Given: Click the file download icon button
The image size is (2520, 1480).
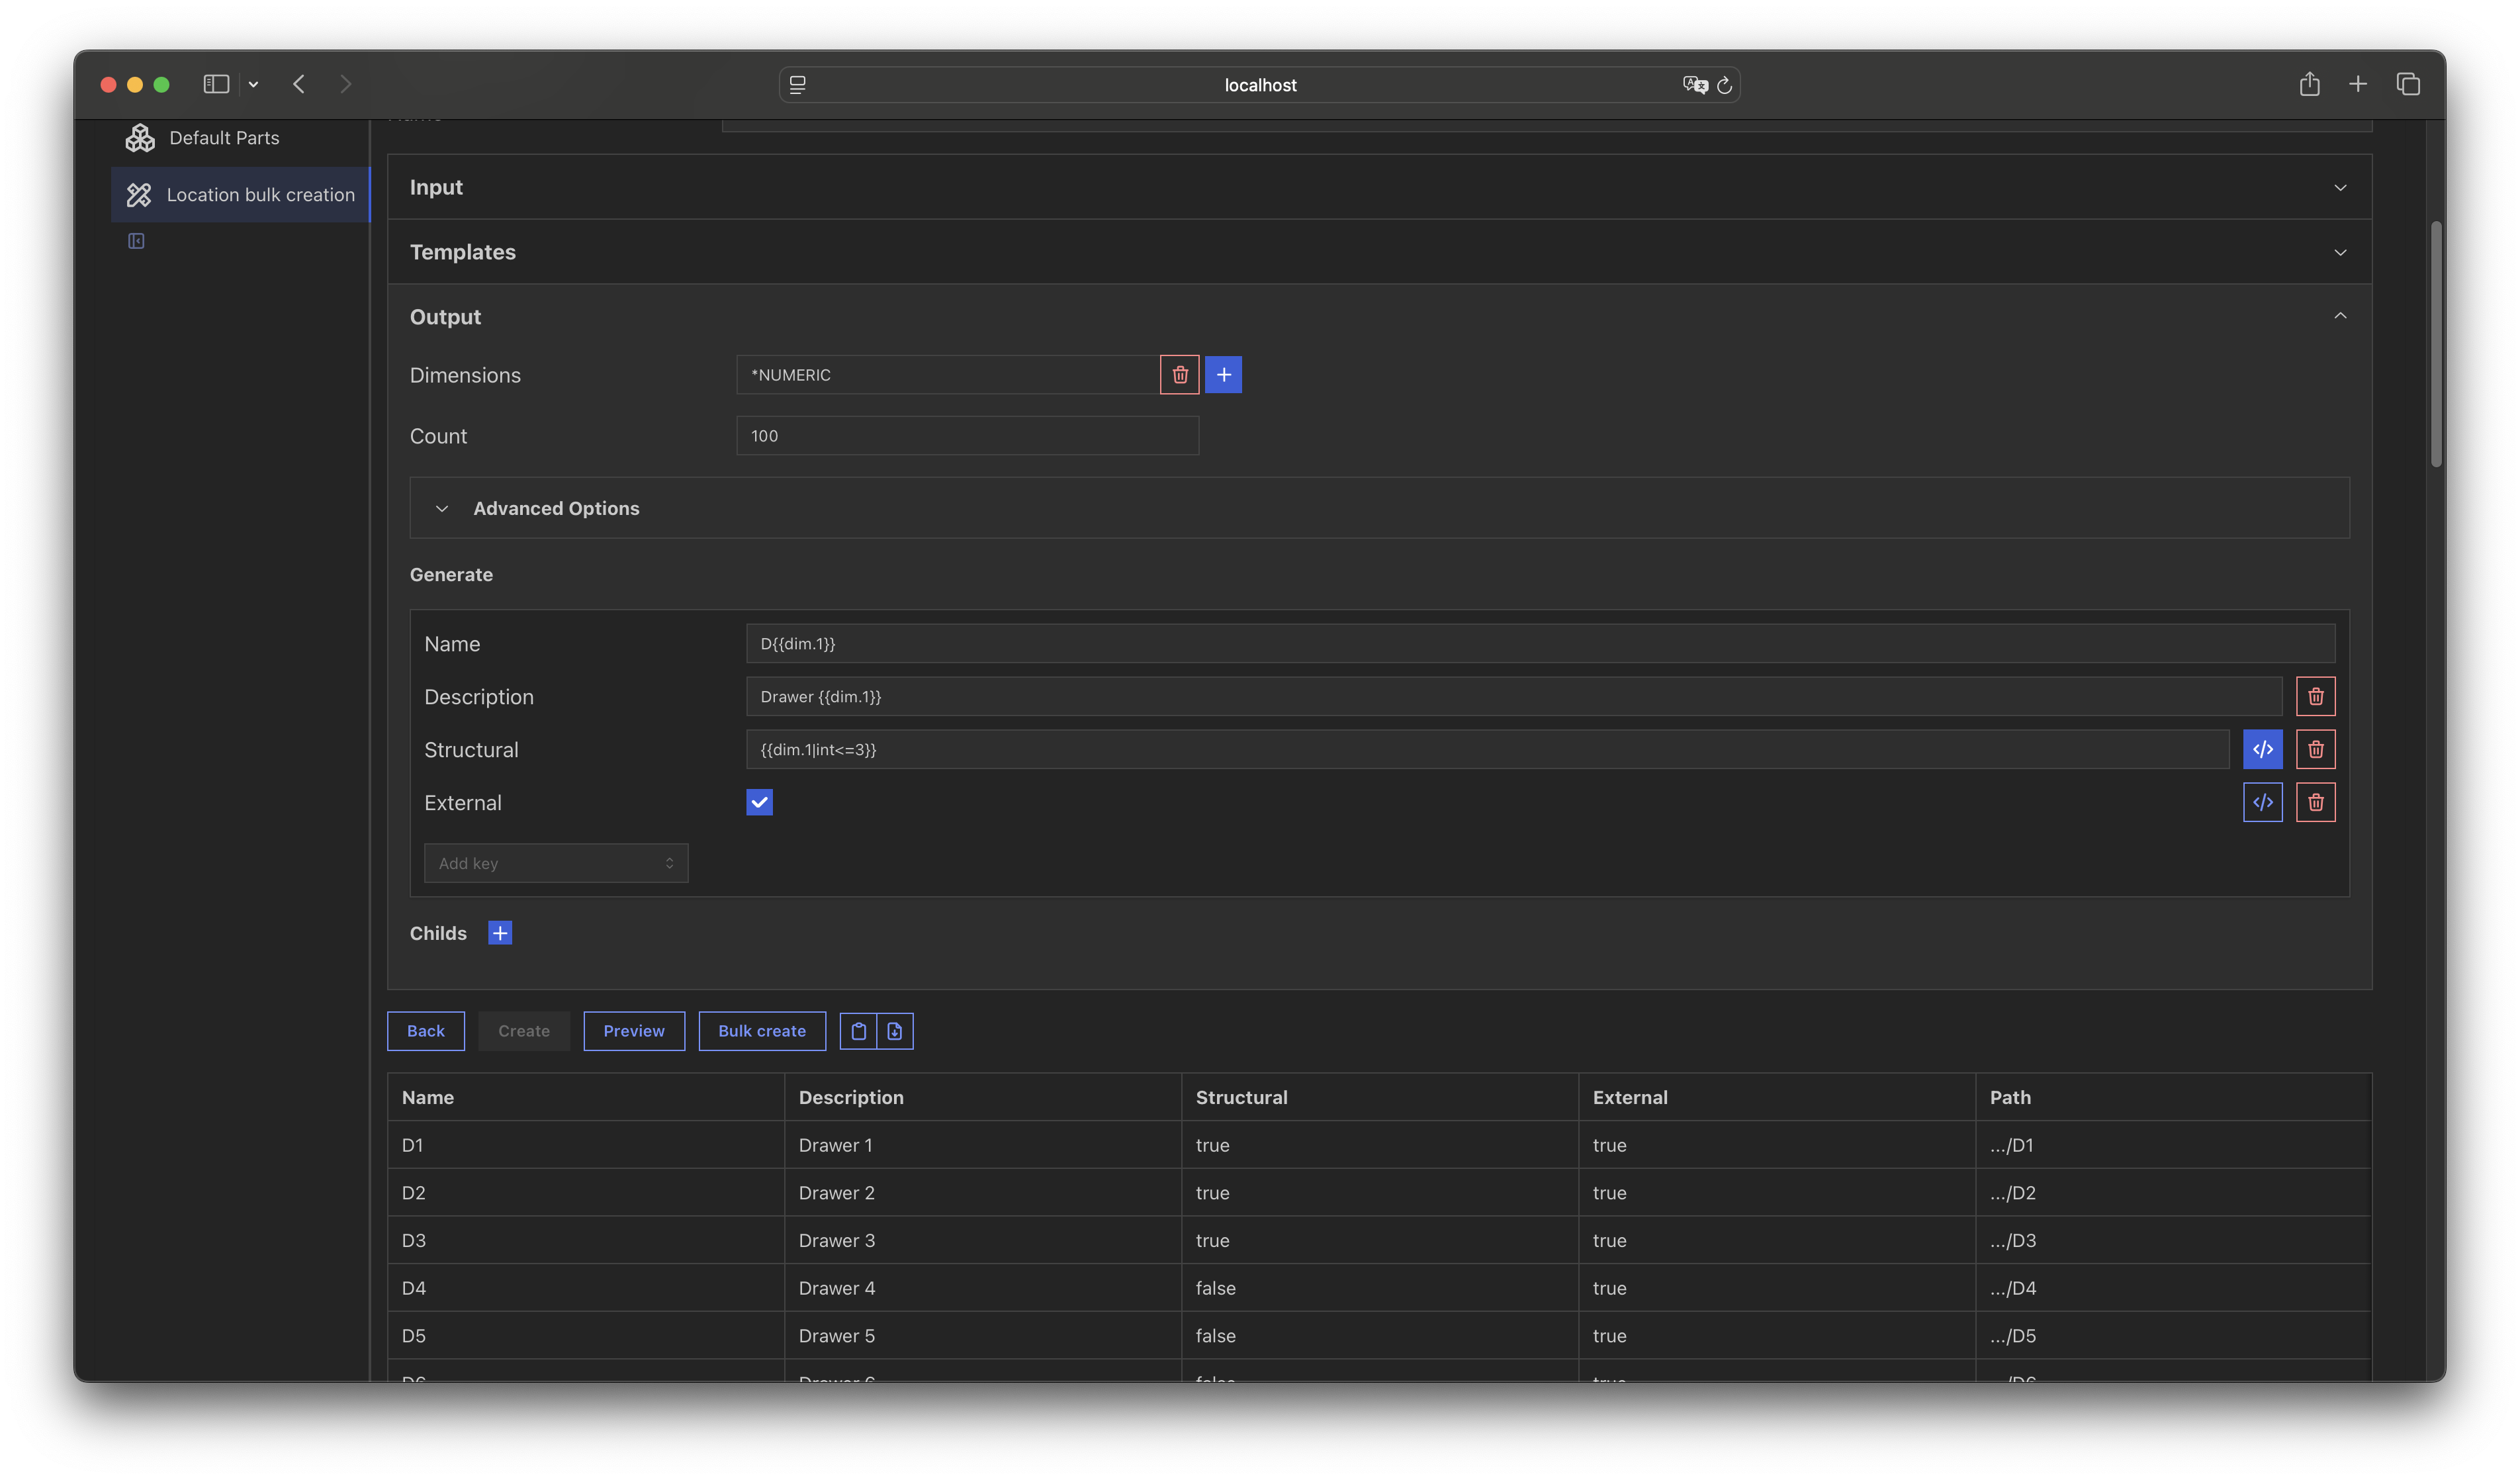Looking at the screenshot, I should [x=895, y=1031].
